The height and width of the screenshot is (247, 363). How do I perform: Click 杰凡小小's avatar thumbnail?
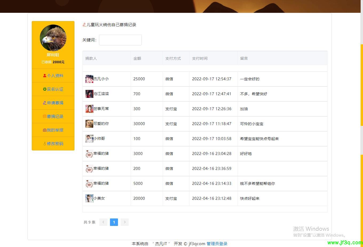coord(89,79)
